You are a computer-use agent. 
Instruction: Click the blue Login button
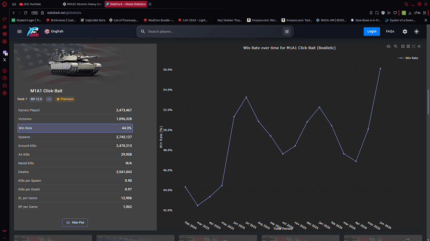372,31
